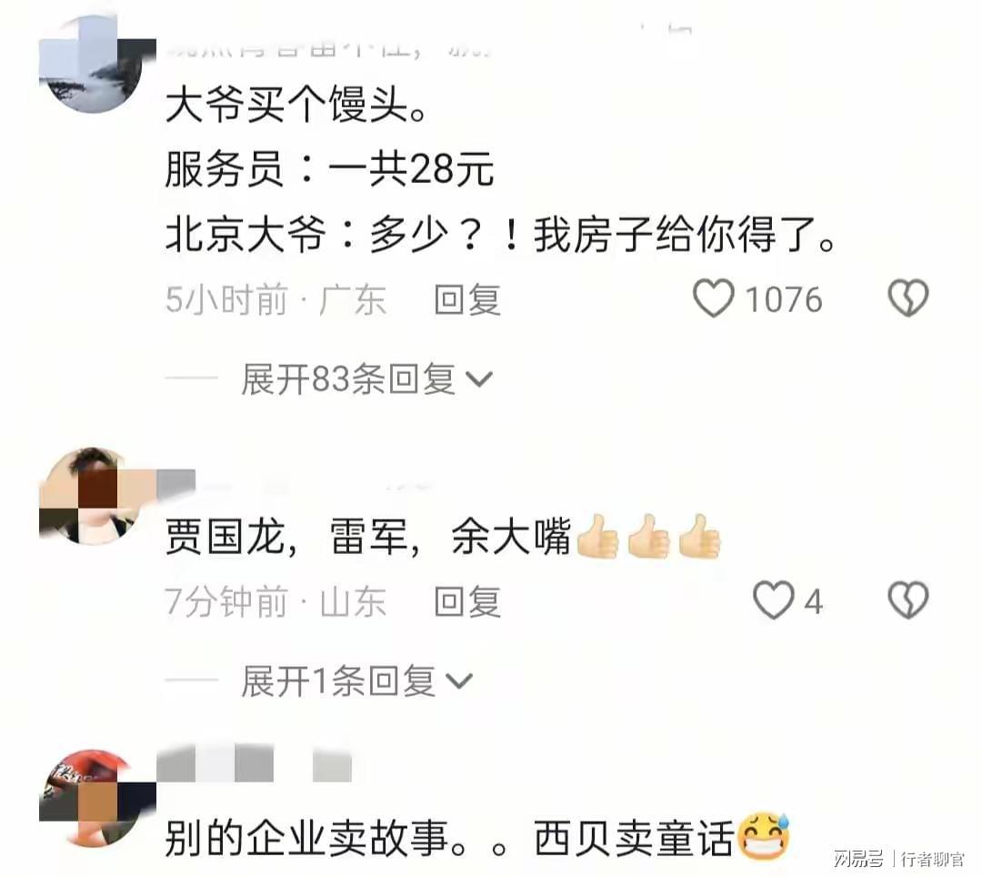
Task: Reply to the 5小时前 Guangdong comment
Action: pos(467,299)
